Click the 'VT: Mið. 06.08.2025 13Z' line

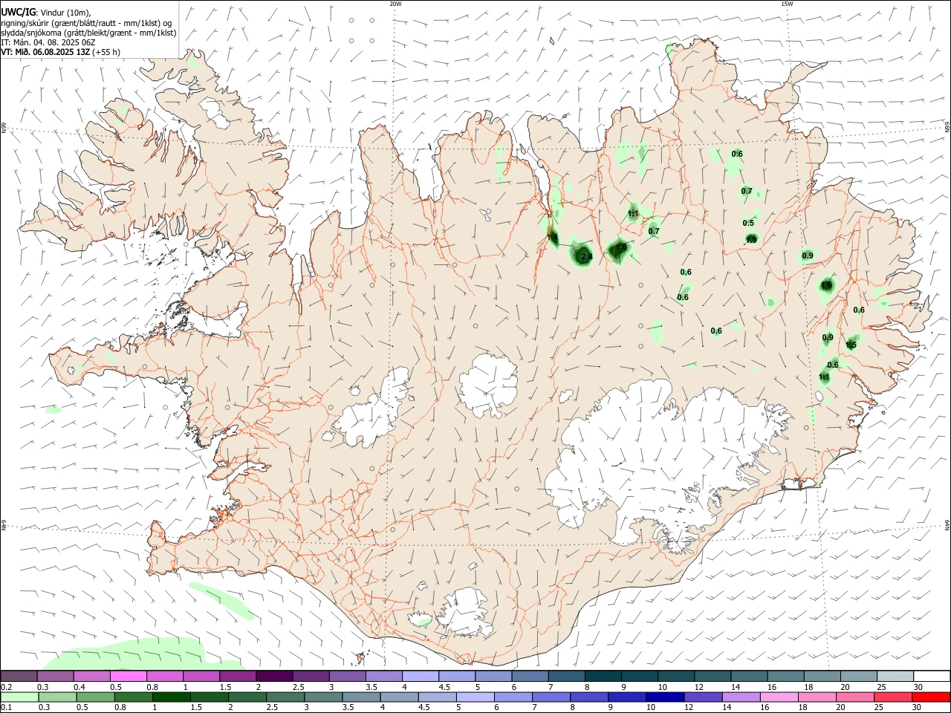61,52
